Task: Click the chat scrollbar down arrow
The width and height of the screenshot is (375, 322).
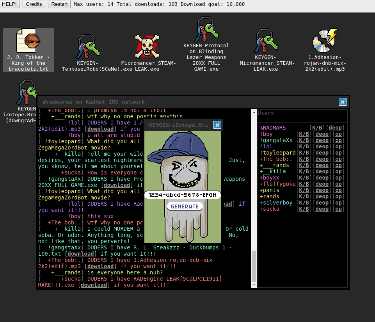Action: point(254,285)
